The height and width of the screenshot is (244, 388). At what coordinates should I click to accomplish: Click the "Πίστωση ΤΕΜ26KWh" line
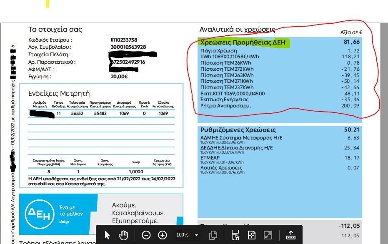pyautogui.click(x=226, y=63)
